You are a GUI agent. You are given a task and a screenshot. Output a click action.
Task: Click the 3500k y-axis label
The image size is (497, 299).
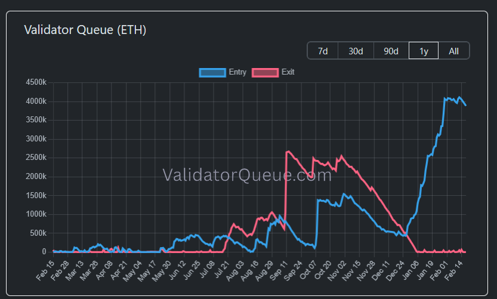[36, 120]
